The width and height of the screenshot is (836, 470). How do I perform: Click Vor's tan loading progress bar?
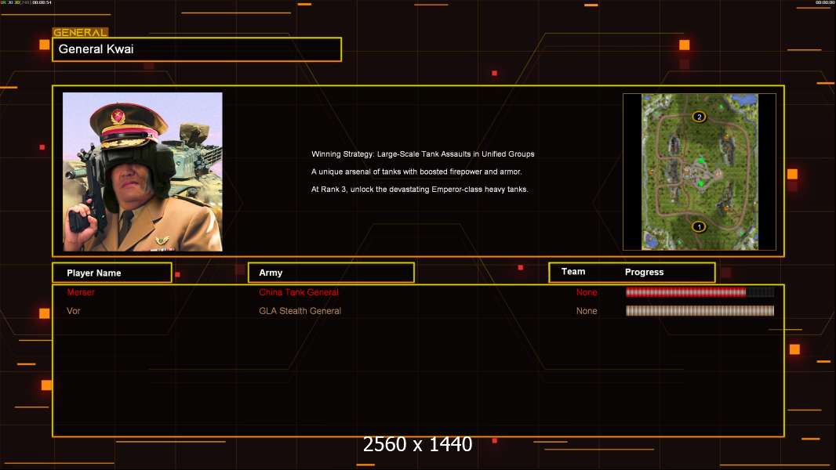(x=700, y=311)
